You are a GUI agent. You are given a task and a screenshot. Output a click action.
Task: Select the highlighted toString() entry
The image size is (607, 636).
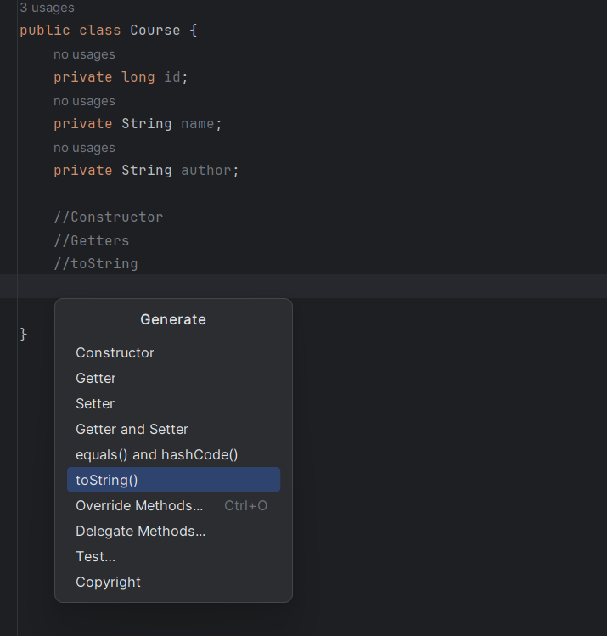tap(173, 480)
